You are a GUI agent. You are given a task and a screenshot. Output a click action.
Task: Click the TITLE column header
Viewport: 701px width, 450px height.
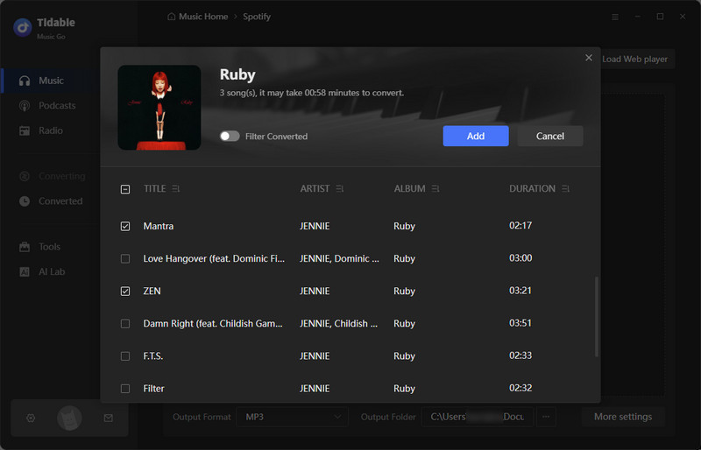point(155,189)
